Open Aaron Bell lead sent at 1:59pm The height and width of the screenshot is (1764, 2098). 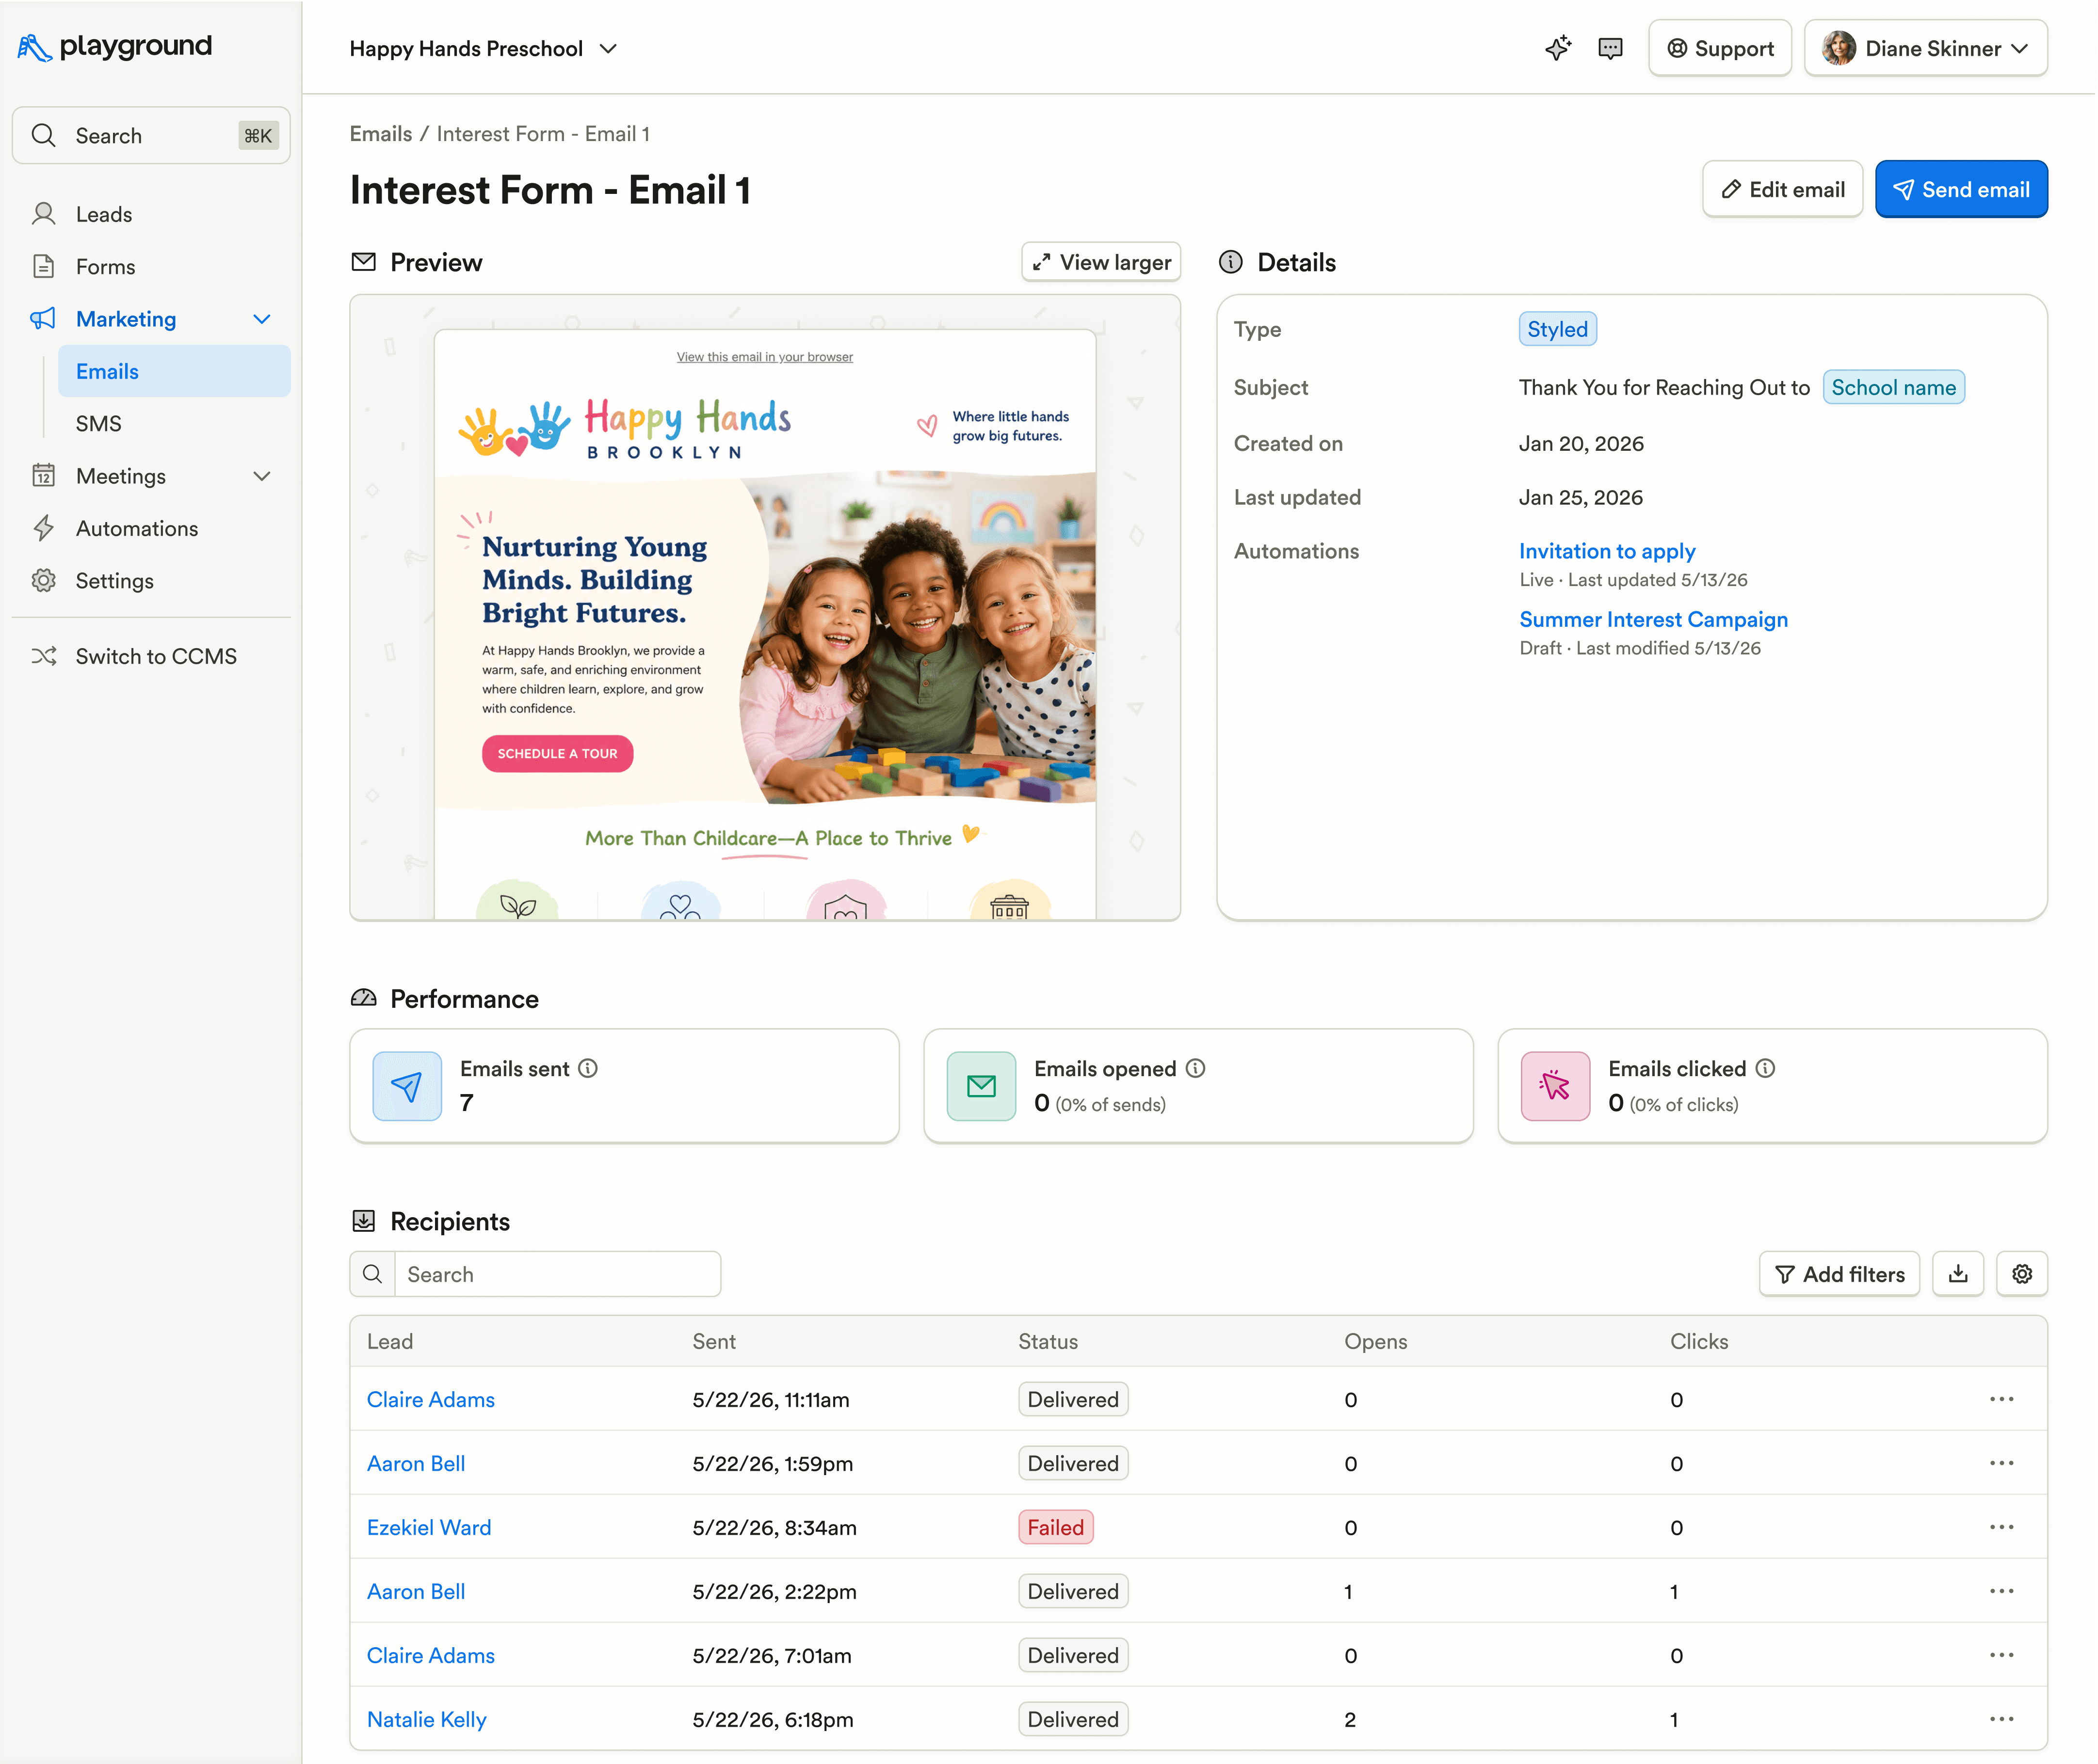(415, 1463)
